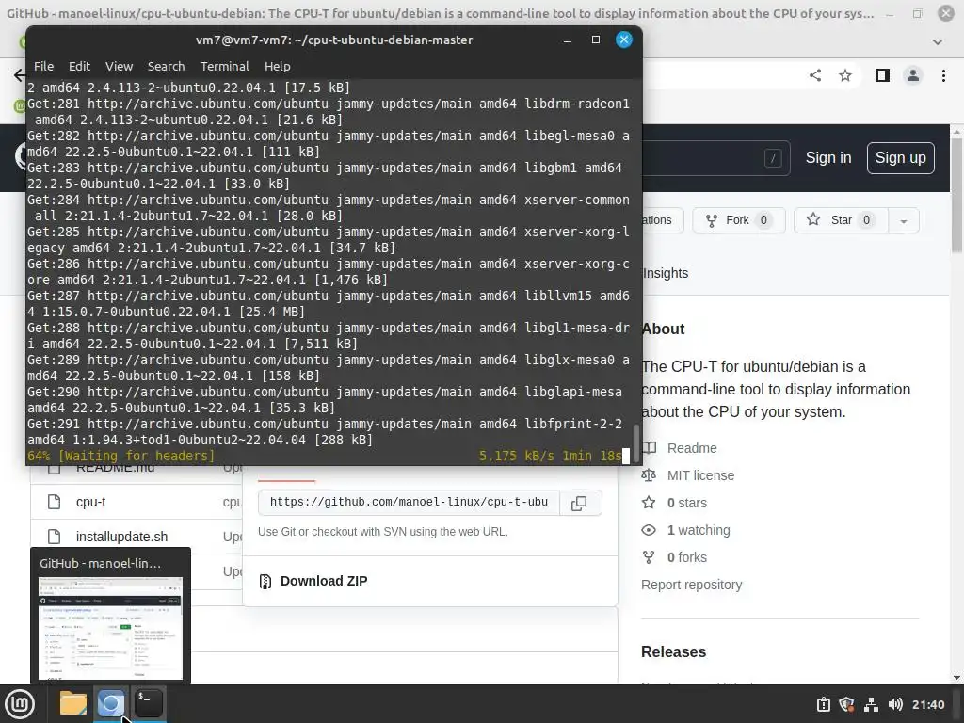Click the installupdate.sh file icon
The width and height of the screenshot is (964, 723).
pos(54,537)
